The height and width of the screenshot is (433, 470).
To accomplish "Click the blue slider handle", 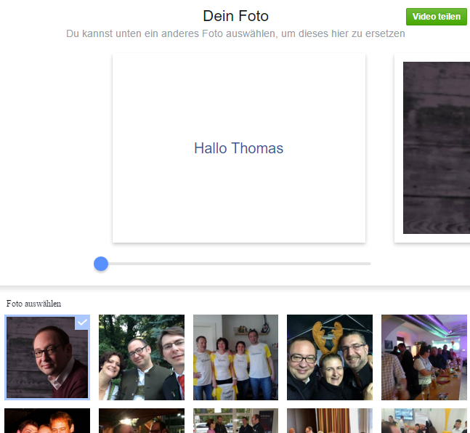I will (x=101, y=264).
